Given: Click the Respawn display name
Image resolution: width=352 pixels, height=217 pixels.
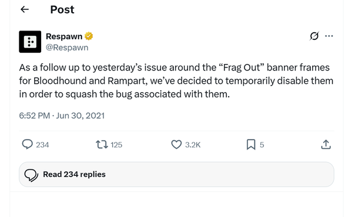Looking at the screenshot, I should 64,36.
